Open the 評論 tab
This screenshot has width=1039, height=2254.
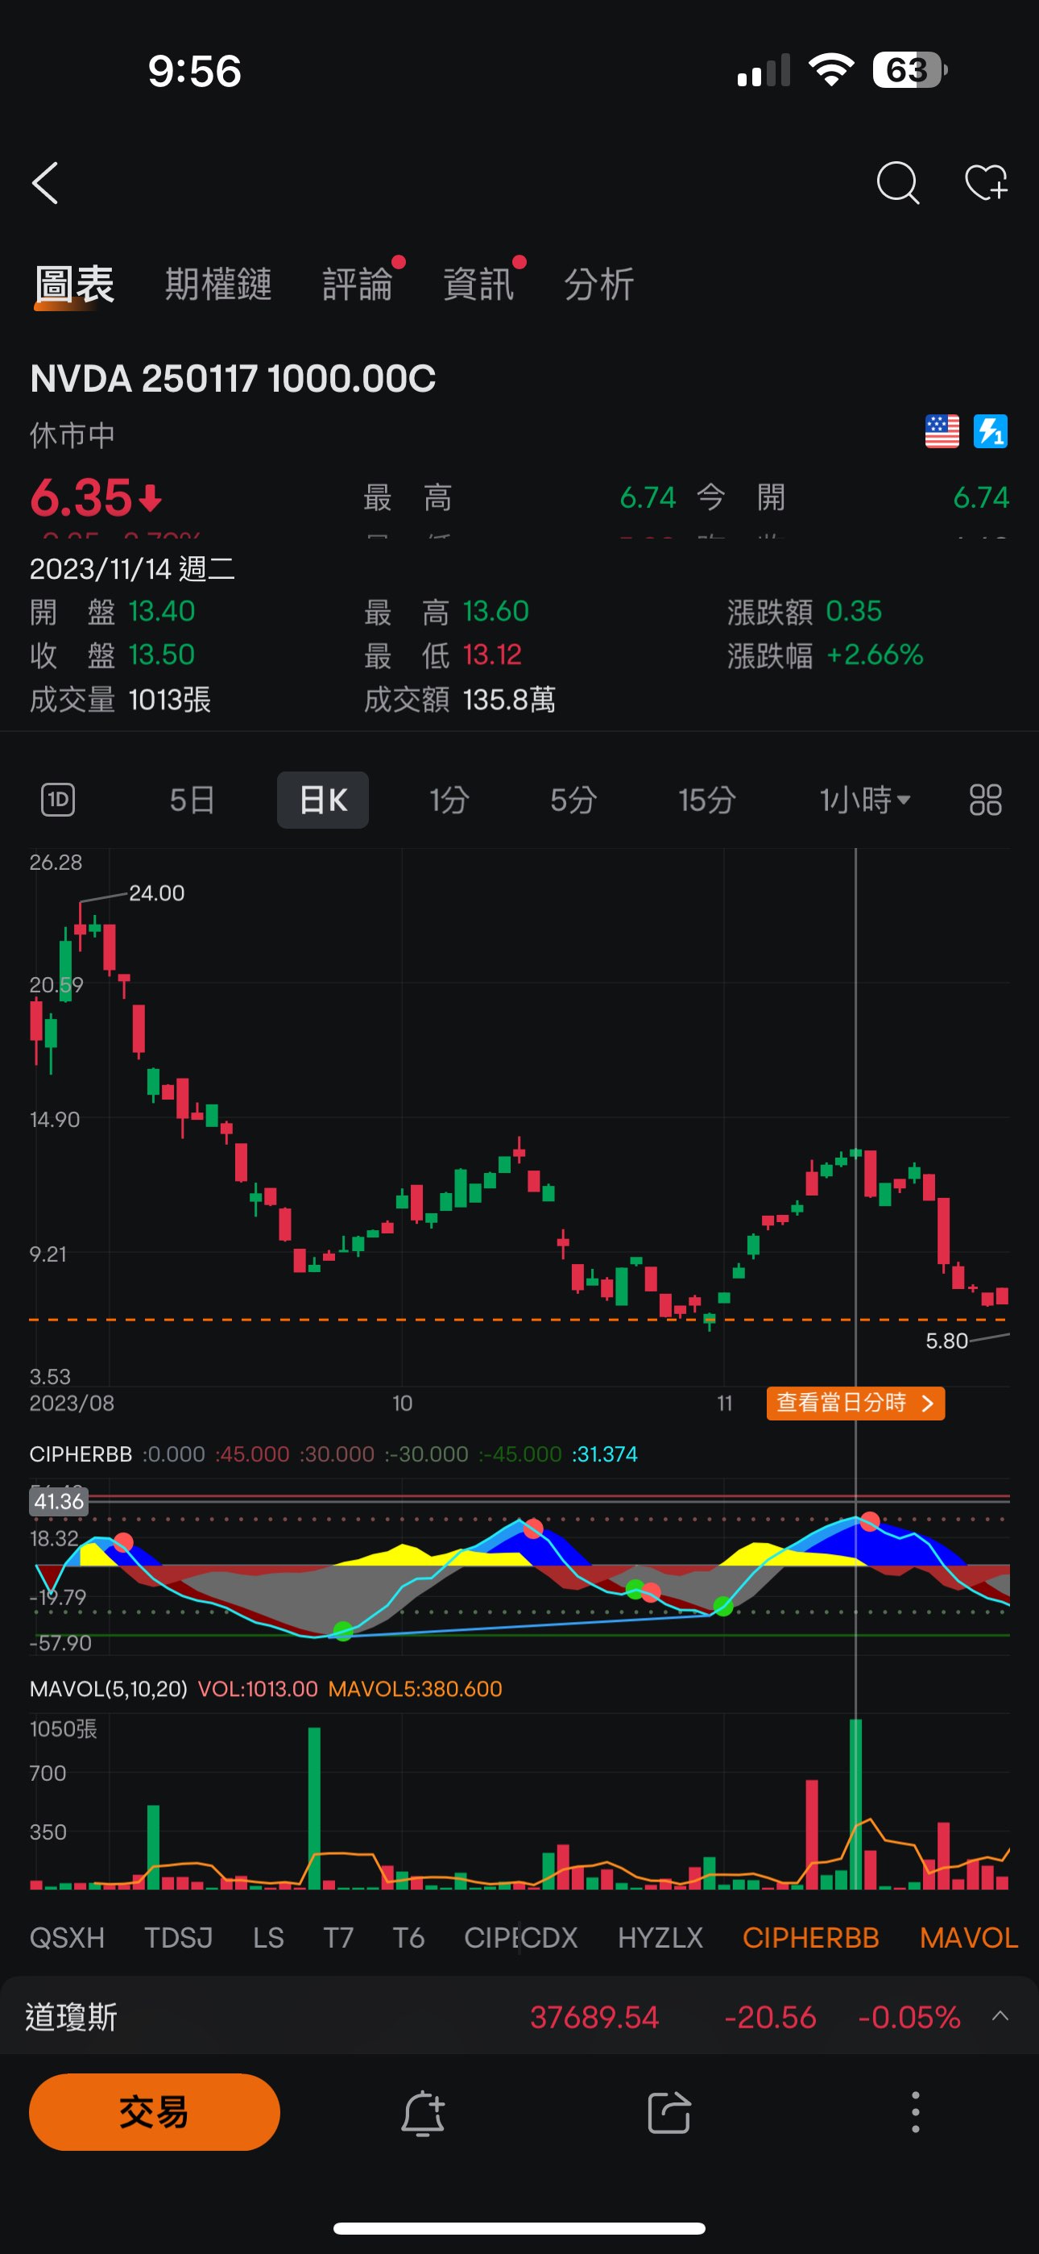(358, 285)
